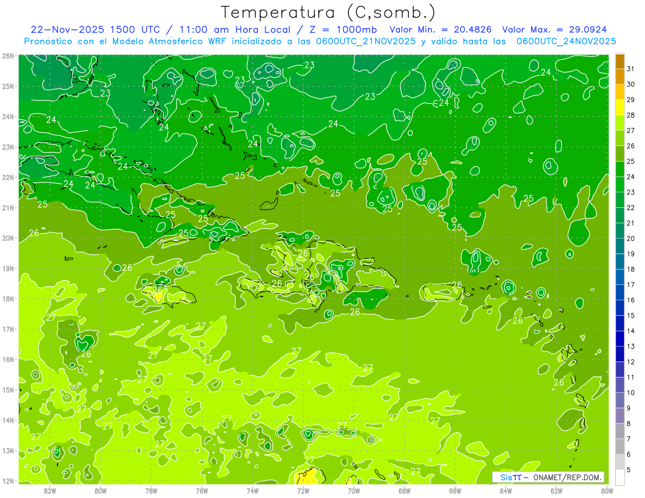The image size is (645, 498).
Task: Click the colorbar legend number '21'
Action: (x=630, y=223)
